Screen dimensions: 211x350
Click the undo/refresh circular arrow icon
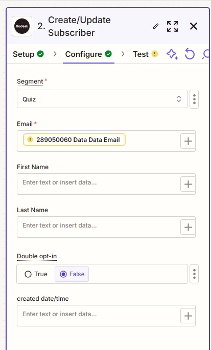pos(190,54)
